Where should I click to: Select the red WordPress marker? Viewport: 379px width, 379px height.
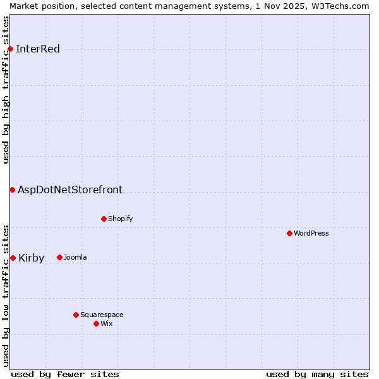pyautogui.click(x=289, y=233)
